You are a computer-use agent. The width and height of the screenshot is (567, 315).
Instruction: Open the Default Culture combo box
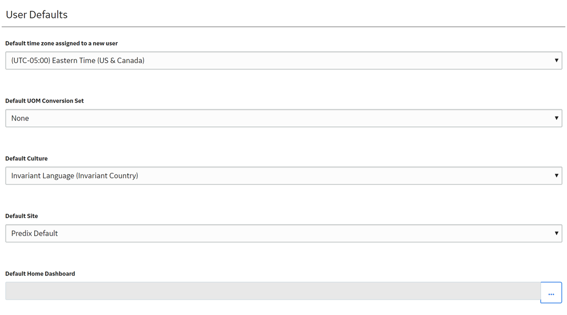pos(283,176)
